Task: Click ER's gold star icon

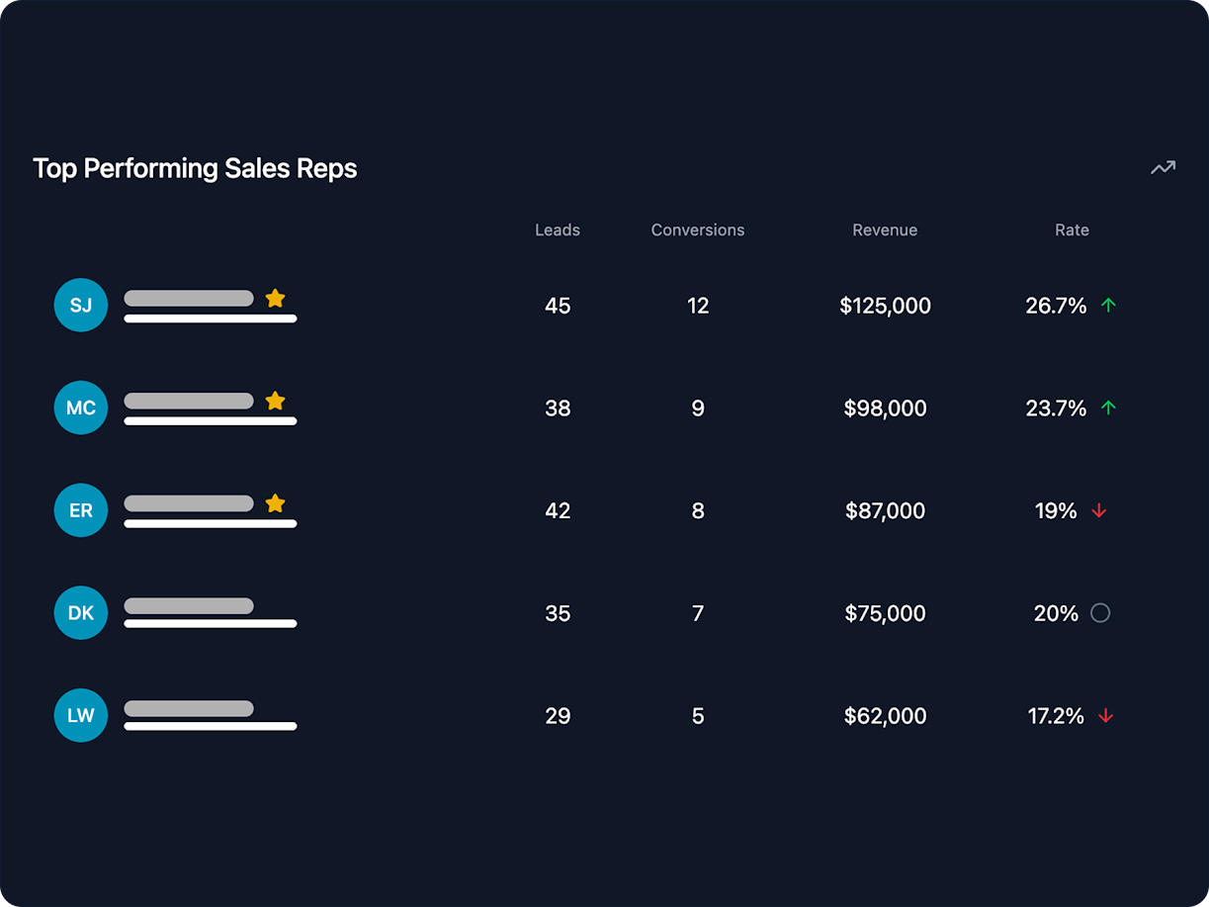Action: click(275, 503)
